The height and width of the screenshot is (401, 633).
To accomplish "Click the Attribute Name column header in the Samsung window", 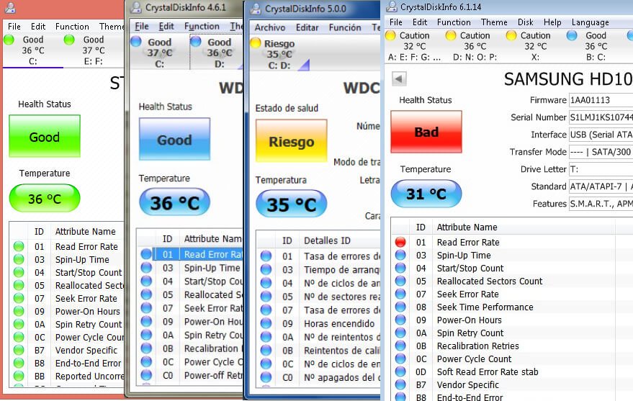I will tap(524, 227).
